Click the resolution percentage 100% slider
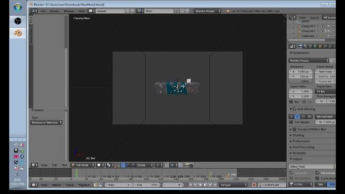Screen dimensions: 345x194 (301, 81)
